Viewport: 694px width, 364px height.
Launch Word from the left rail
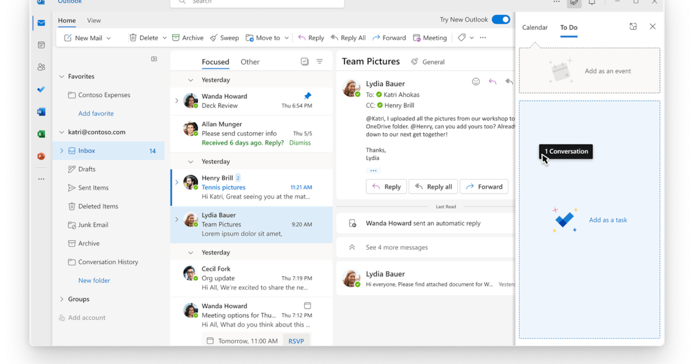pyautogui.click(x=41, y=112)
